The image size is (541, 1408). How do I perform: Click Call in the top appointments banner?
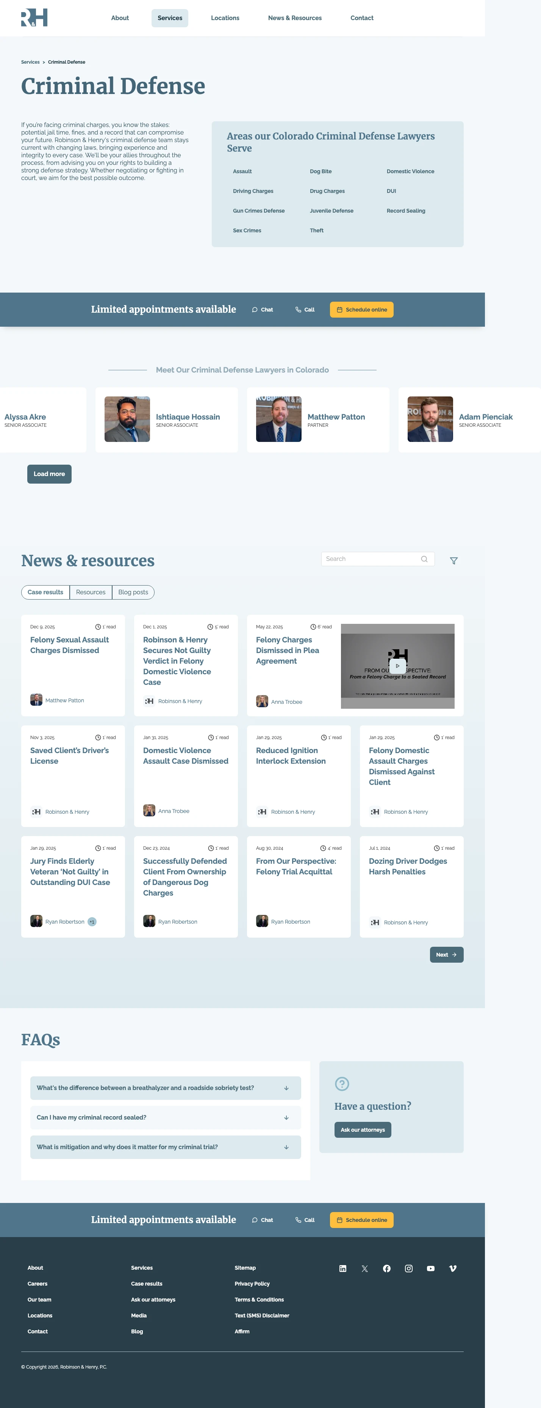(x=305, y=310)
